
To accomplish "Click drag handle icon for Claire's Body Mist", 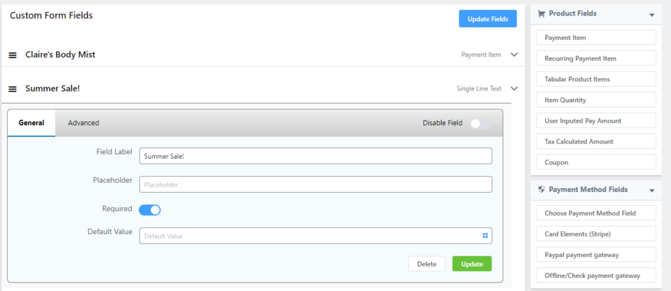I will pos(12,55).
